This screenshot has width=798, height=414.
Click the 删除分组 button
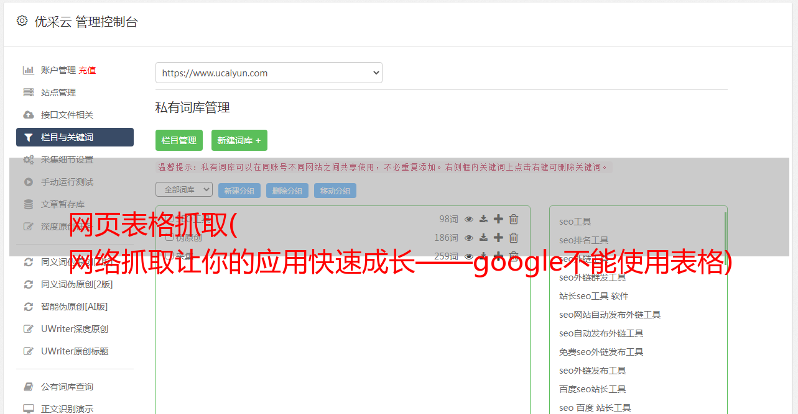click(287, 191)
